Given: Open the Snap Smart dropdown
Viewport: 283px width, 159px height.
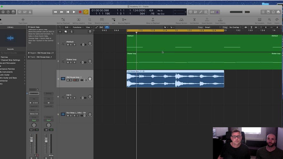Looking at the screenshot, I should [x=213, y=27].
